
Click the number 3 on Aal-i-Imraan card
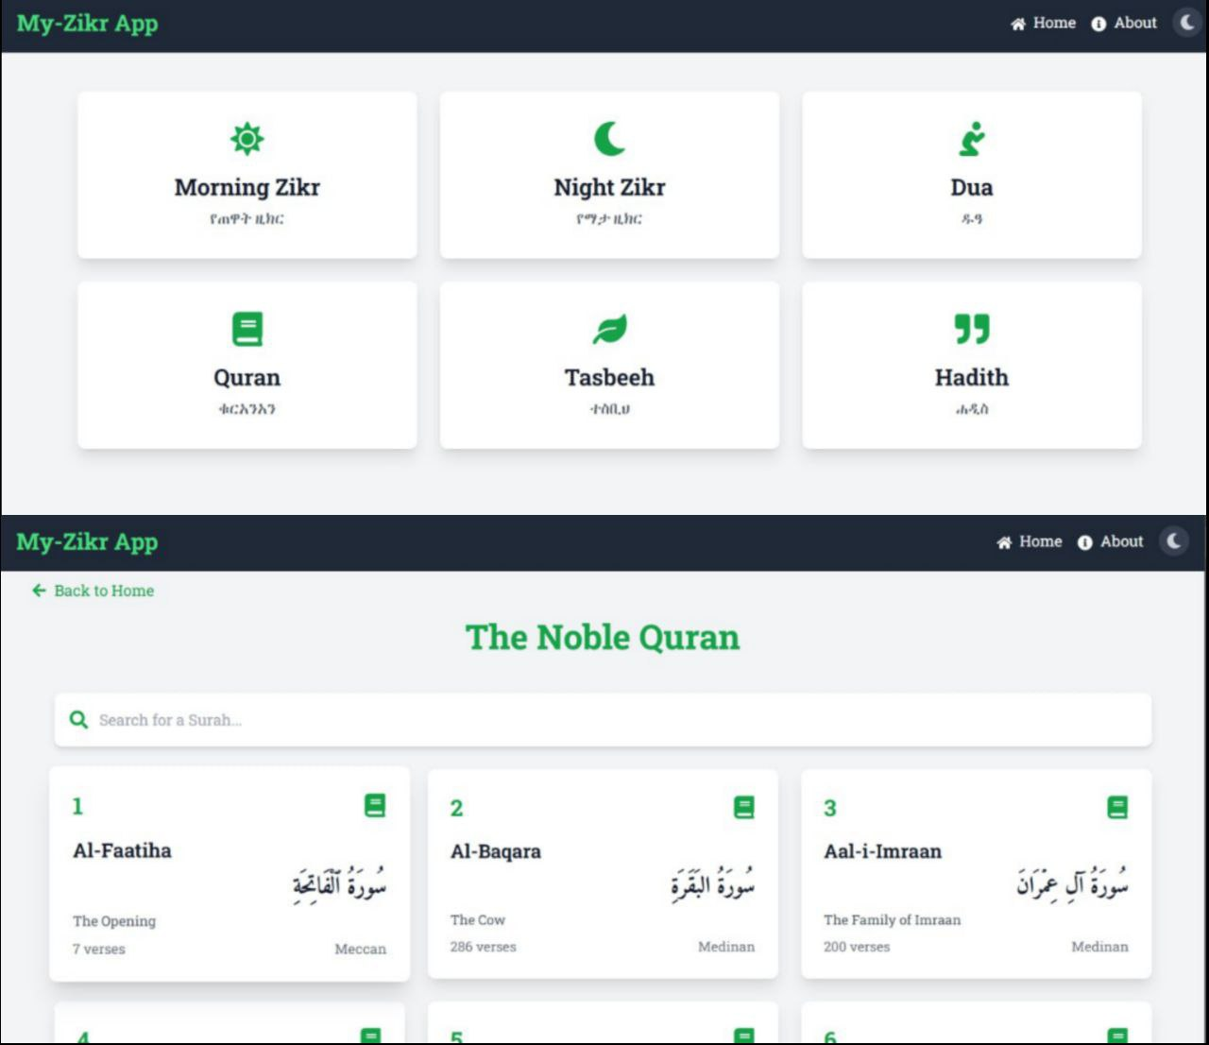pyautogui.click(x=830, y=808)
